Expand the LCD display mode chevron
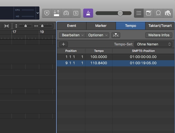 (38, 13)
